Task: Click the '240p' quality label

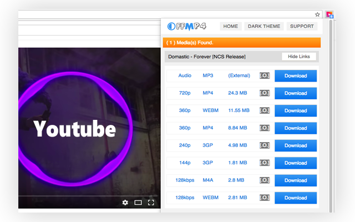Action: tap(185, 145)
